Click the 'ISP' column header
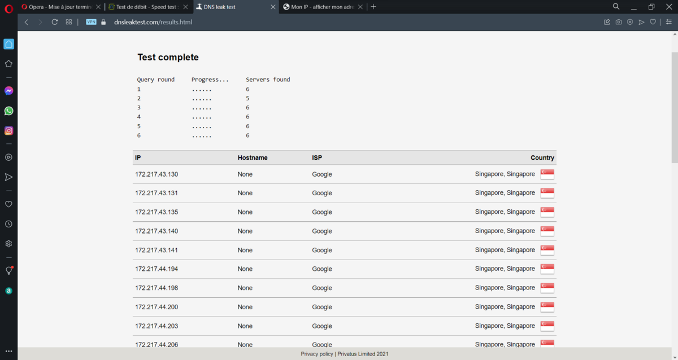Viewport: 678px width, 360px height. click(x=317, y=158)
